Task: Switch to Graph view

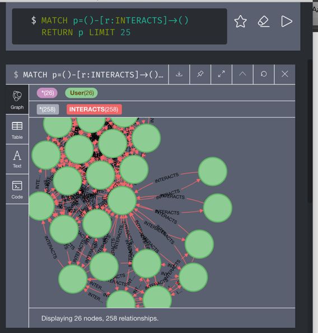Action: 17,100
